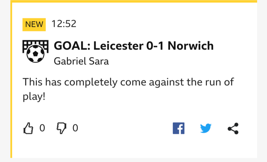This screenshot has height=162, width=267.
Task: Open the generic share options icon
Action: 233,128
